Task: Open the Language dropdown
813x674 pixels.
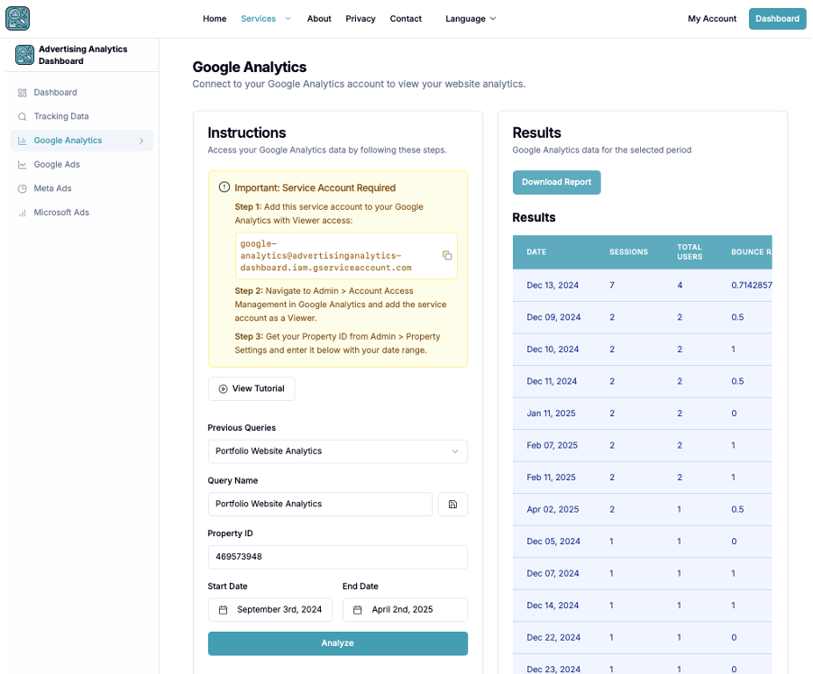Action: pos(470,19)
